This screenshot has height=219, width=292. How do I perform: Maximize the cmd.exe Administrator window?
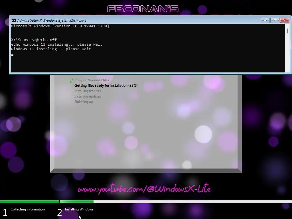(x=275, y=20)
